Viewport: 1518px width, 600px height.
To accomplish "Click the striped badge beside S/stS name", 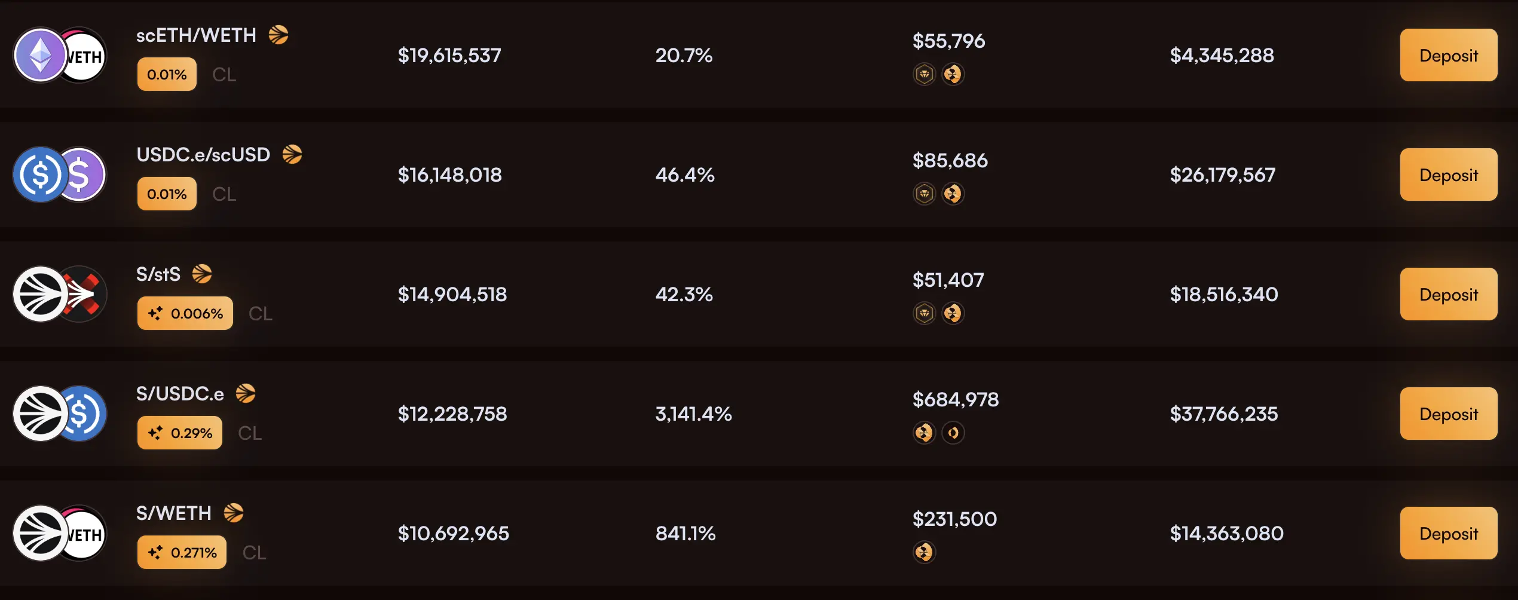I will 202,274.
